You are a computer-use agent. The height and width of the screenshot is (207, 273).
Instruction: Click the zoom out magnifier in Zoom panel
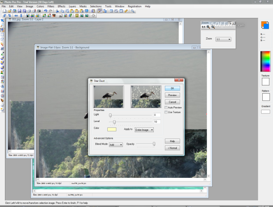[213, 27]
